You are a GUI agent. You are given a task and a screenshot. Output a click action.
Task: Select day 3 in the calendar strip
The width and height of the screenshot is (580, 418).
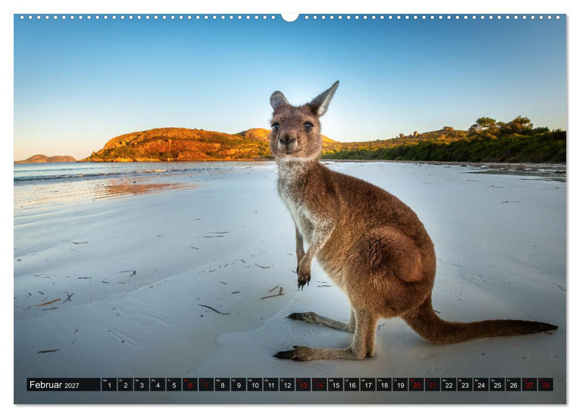tap(142, 385)
